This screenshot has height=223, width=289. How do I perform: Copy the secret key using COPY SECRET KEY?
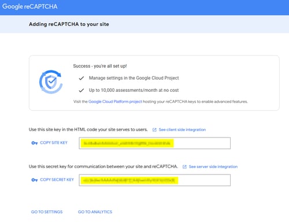[x=57, y=180]
